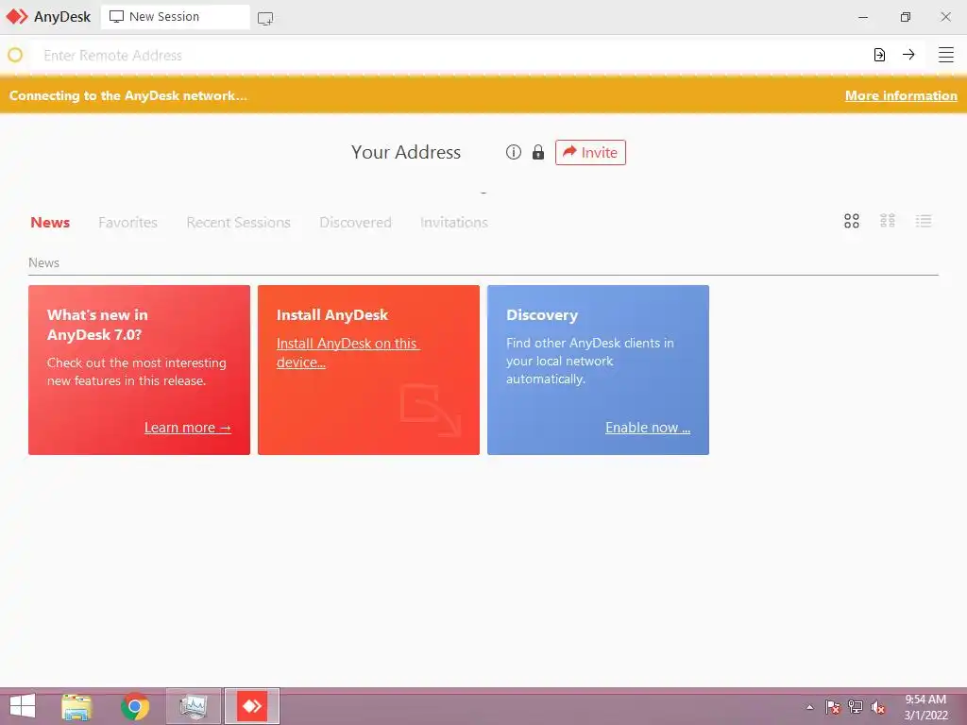
Task: Click the file transfer icon in address bar
Action: point(879,55)
